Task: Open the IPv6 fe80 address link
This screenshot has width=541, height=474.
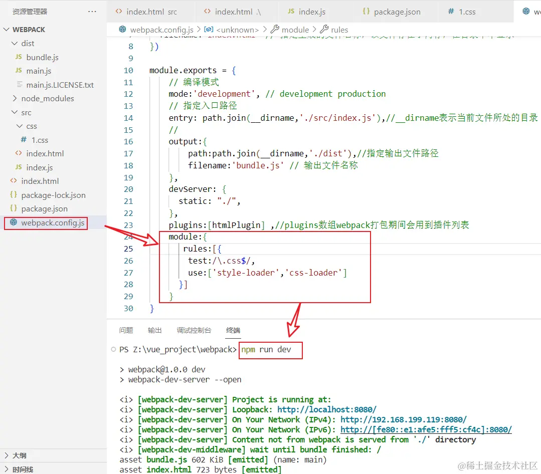Action: (x=426, y=429)
